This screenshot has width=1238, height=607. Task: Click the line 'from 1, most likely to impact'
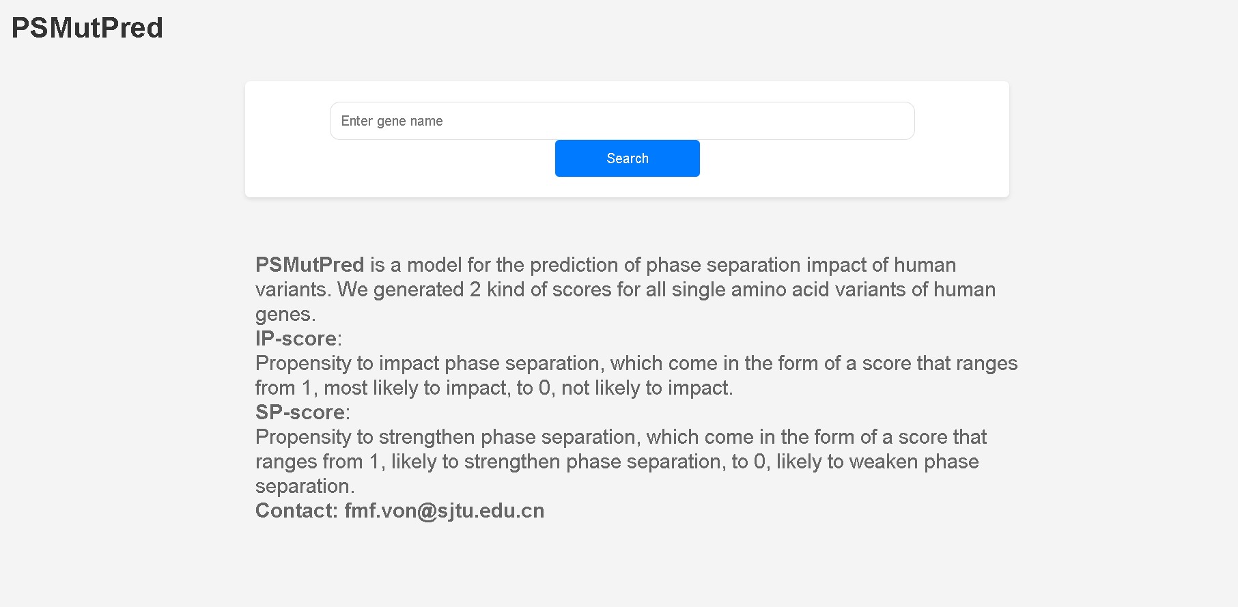[494, 388]
